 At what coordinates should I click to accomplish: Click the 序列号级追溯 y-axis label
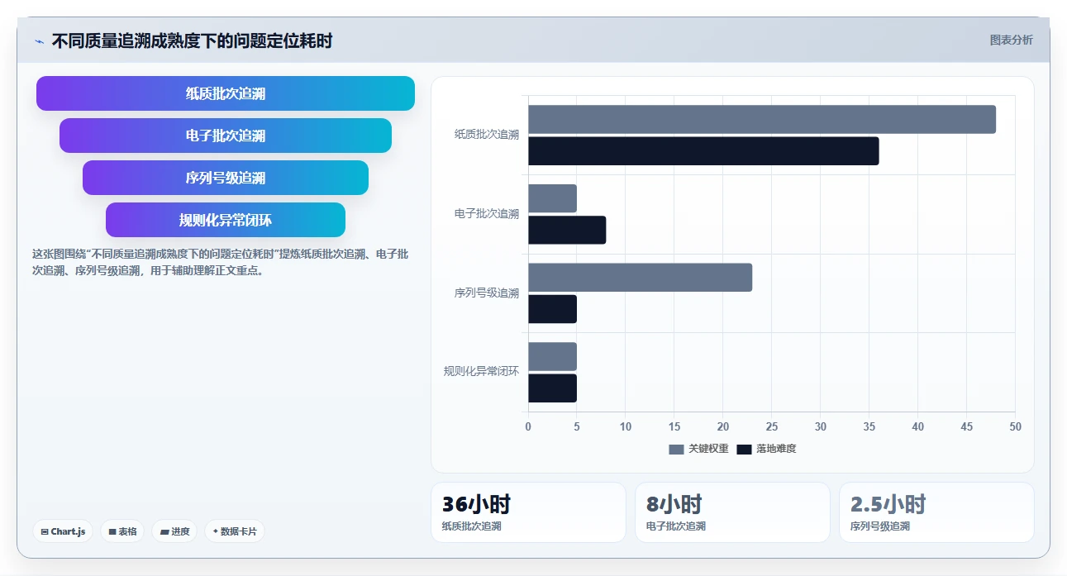pos(487,293)
